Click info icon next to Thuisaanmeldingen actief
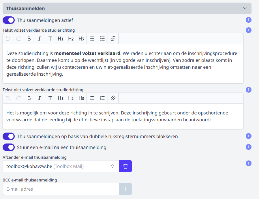 pyautogui.click(x=249, y=20)
